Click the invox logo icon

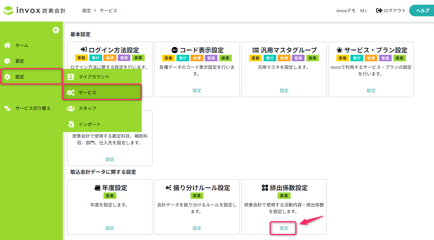(x=8, y=10)
